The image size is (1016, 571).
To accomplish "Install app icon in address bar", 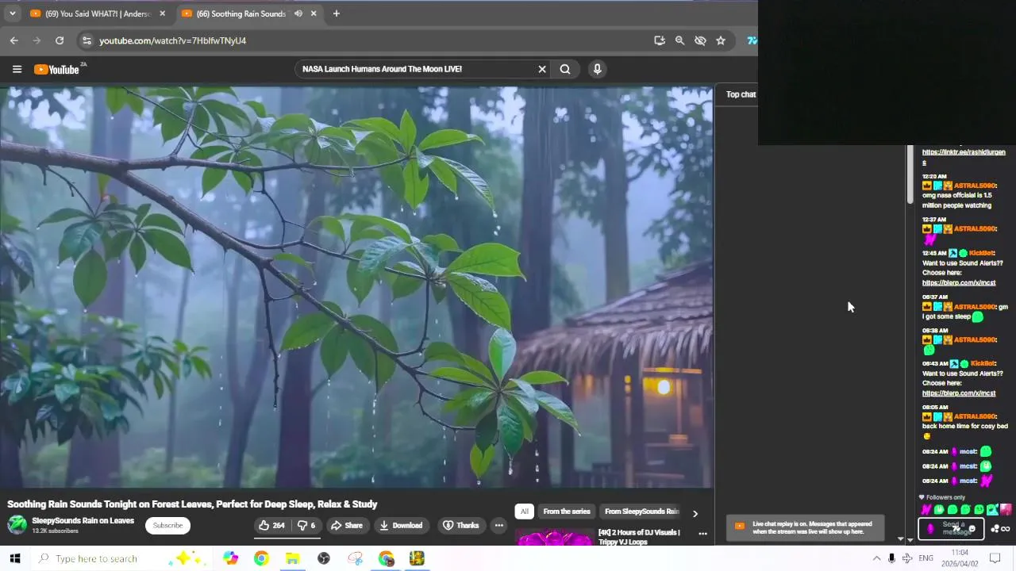I will [660, 40].
